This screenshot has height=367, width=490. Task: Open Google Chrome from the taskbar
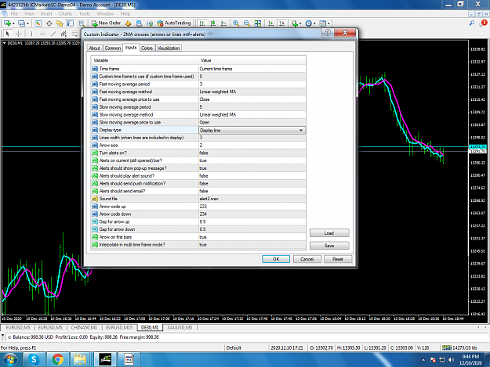coord(57,359)
